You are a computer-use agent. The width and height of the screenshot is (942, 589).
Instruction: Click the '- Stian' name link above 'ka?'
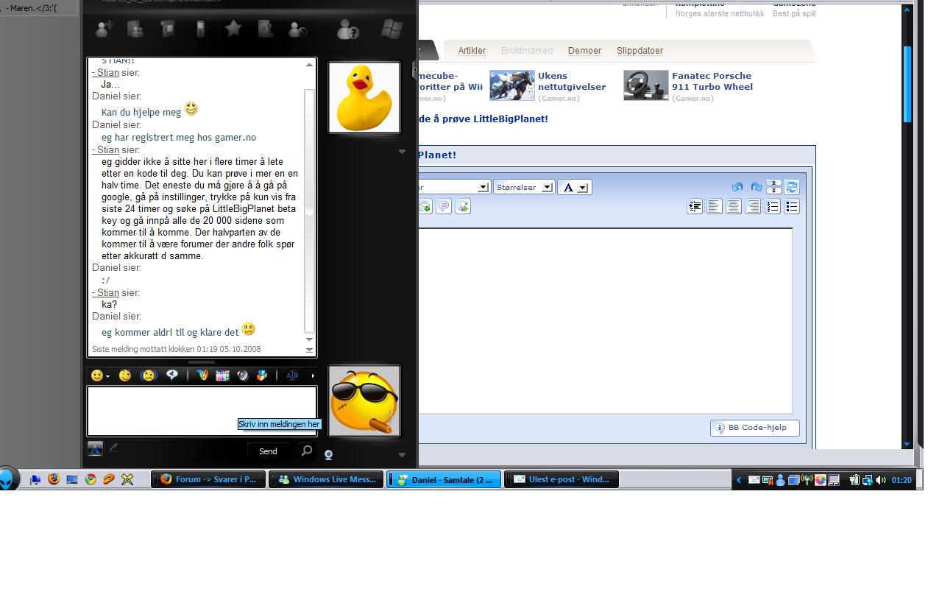point(105,292)
